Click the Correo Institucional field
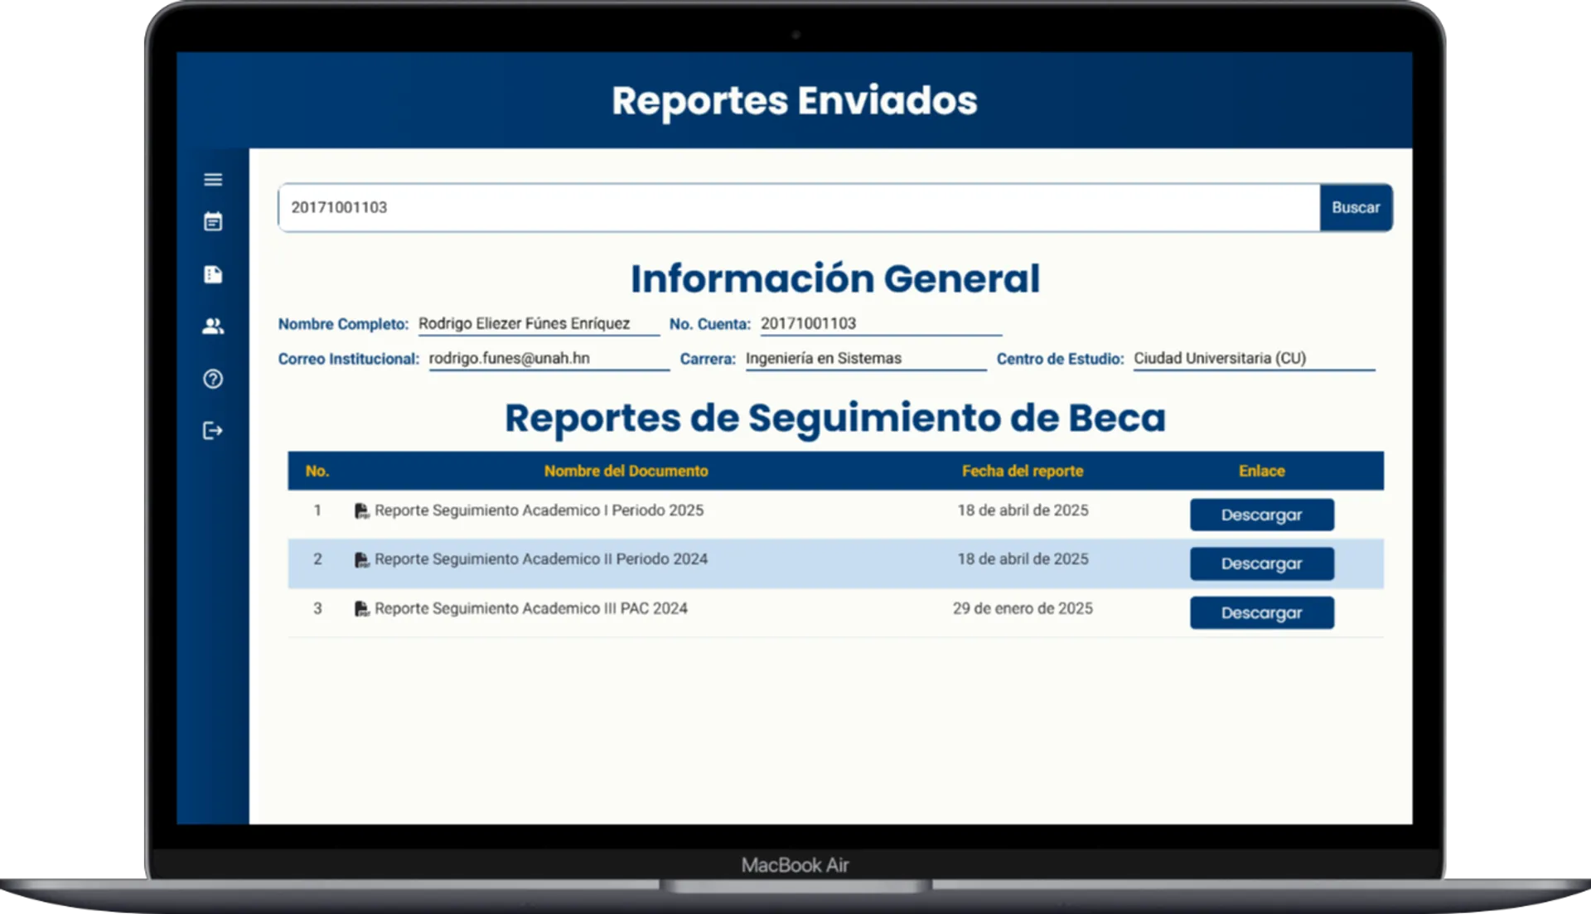This screenshot has height=914, width=1591. pyautogui.click(x=548, y=359)
